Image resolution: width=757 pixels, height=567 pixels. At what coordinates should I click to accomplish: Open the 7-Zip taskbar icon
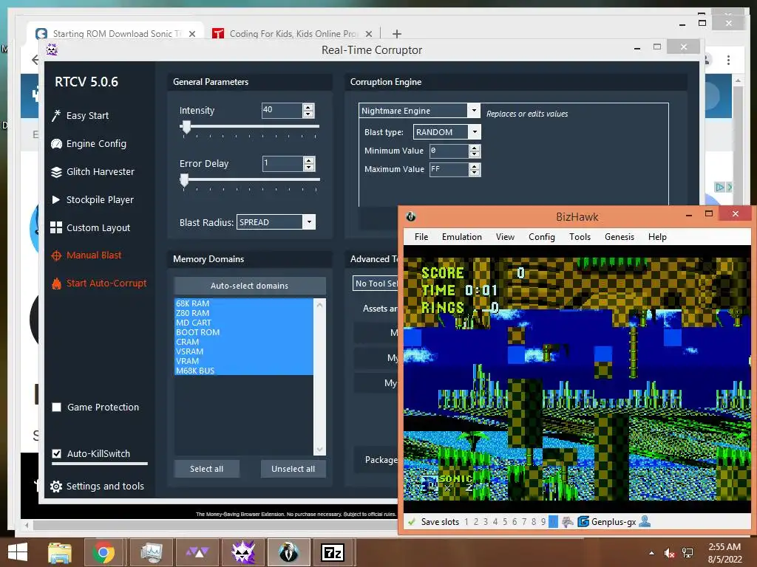333,552
